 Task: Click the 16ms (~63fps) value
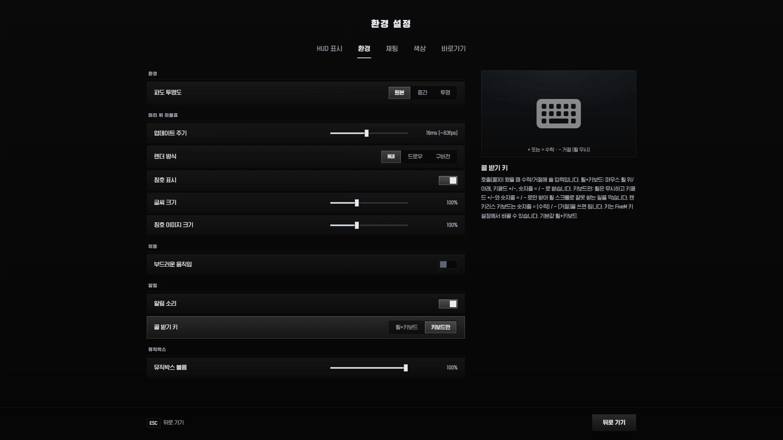click(442, 133)
